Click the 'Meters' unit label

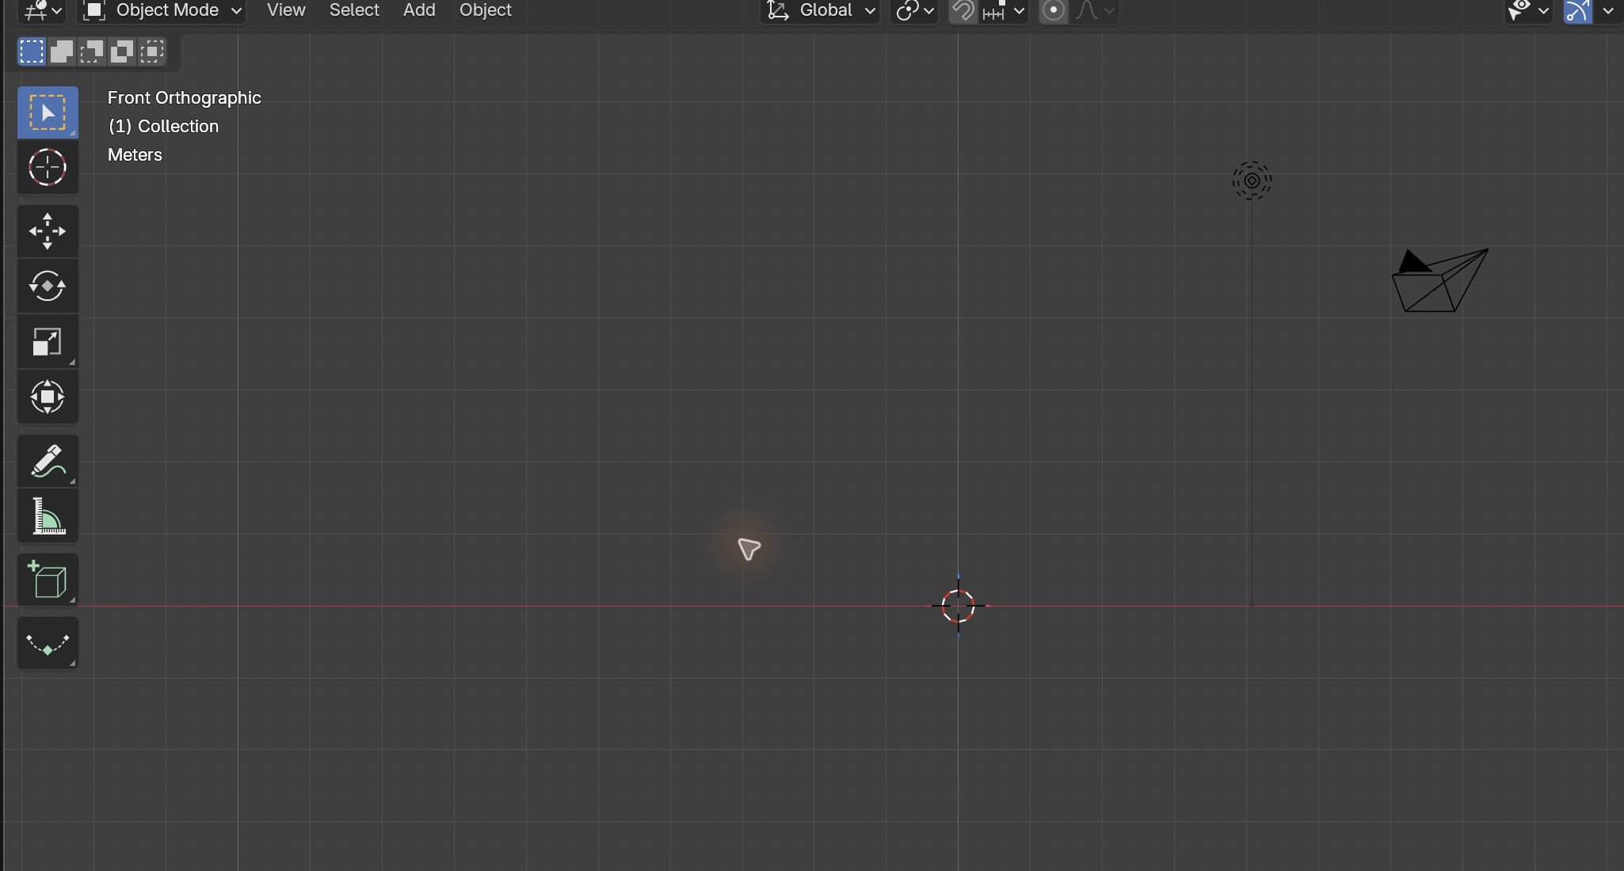click(x=135, y=155)
